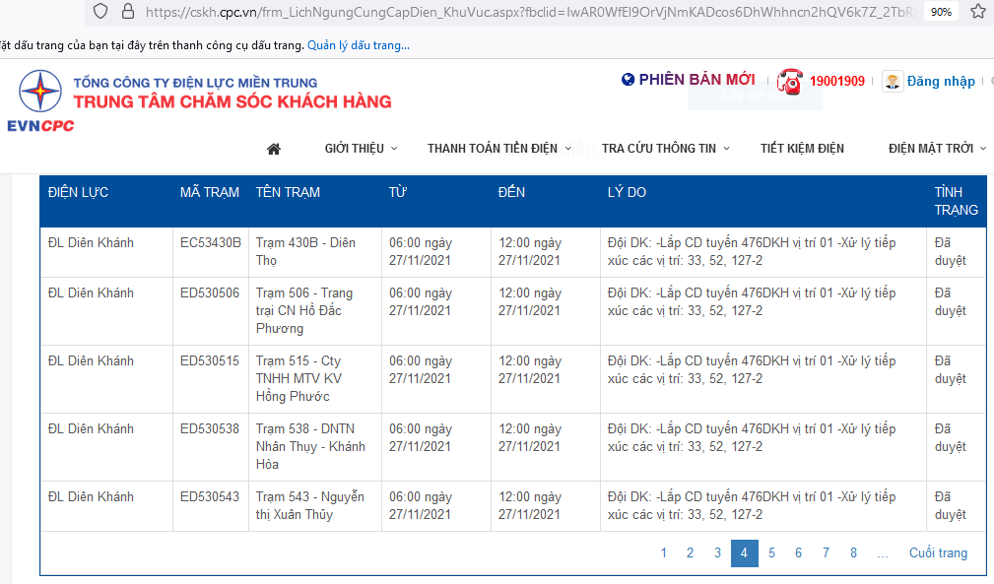Click the red telephone hotline icon
This screenshot has width=994, height=584.
[x=790, y=81]
